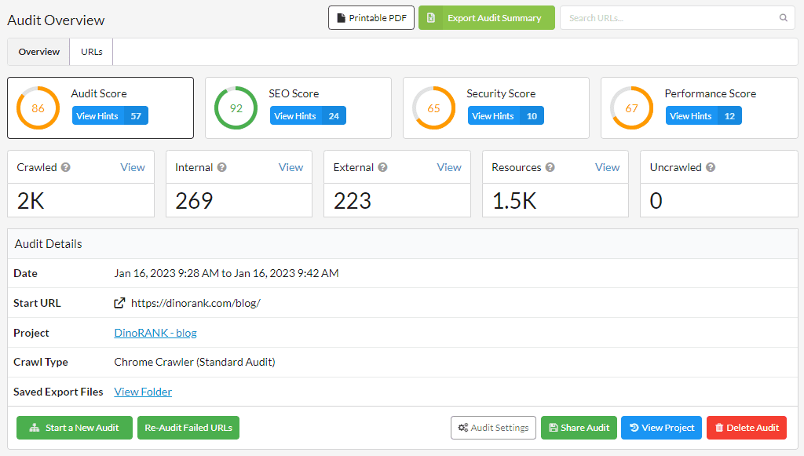Screen dimensions: 804x456
Task: Click the External help question icon
Action: 382,167
